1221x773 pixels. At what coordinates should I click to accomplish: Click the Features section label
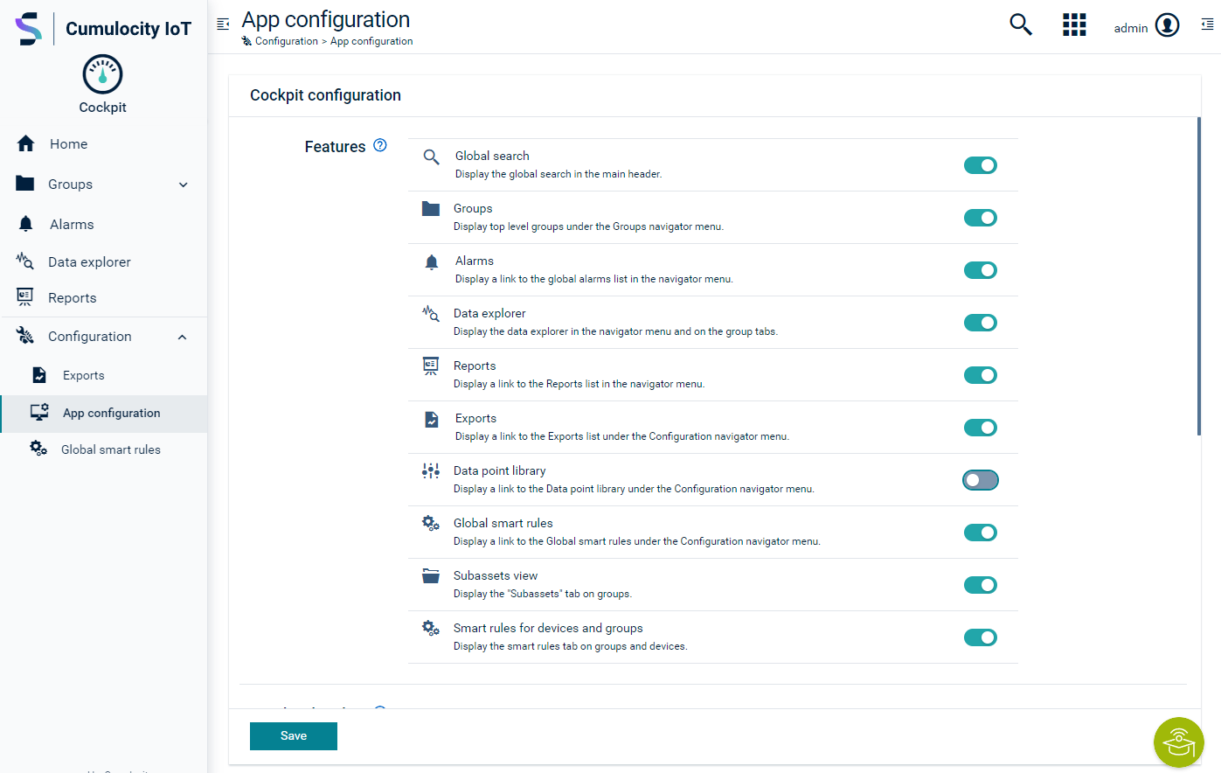point(335,147)
